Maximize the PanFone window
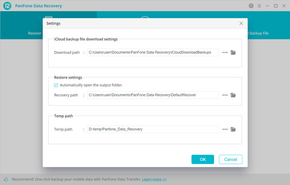The width and height of the screenshot is (290, 185). coord(275,6)
